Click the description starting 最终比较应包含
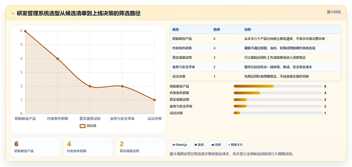The width and height of the screenshot is (352, 167). [x=278, y=67]
